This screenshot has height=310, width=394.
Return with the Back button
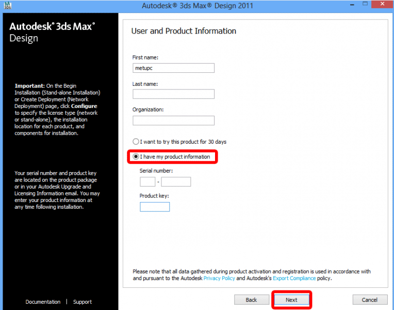[x=251, y=300]
